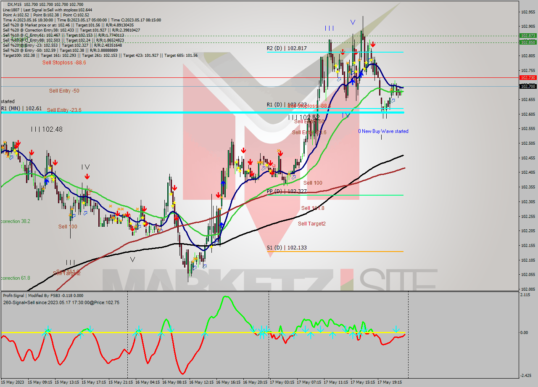
Task: Click the '15 May 2023' date on time axis
Action: (13, 382)
